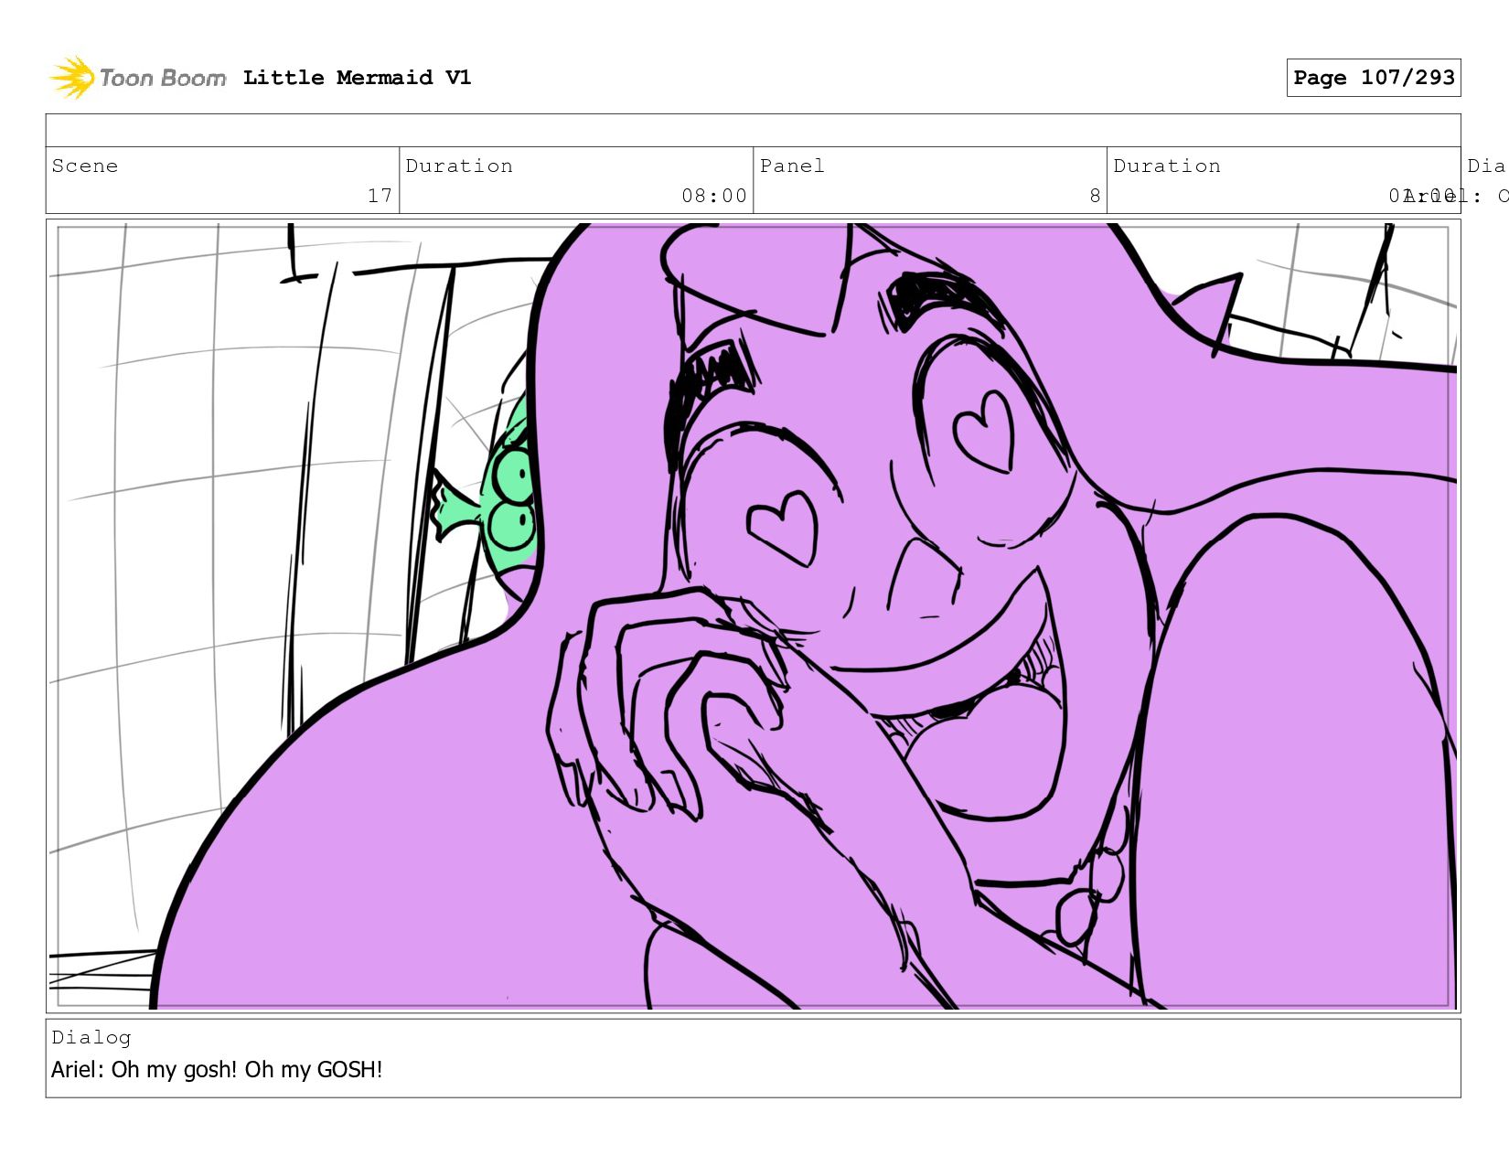Click the 'Little Mermaid V1' title
The width and height of the screenshot is (1509, 1166).
point(357,78)
